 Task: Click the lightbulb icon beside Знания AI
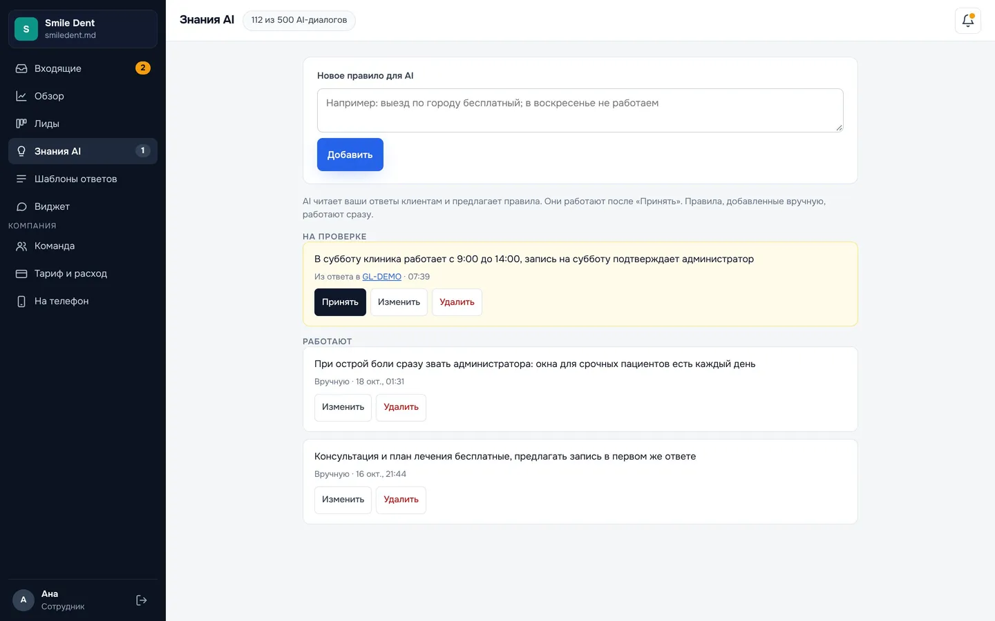tap(21, 151)
